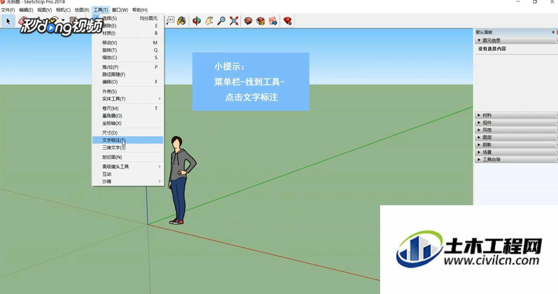Select the arrow Select tool in toolbar
Screen dimensions: 558x294
point(8,21)
